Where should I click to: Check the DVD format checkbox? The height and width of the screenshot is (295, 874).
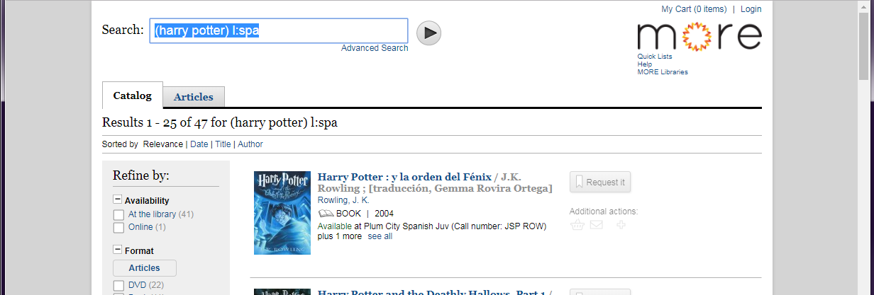[119, 285]
